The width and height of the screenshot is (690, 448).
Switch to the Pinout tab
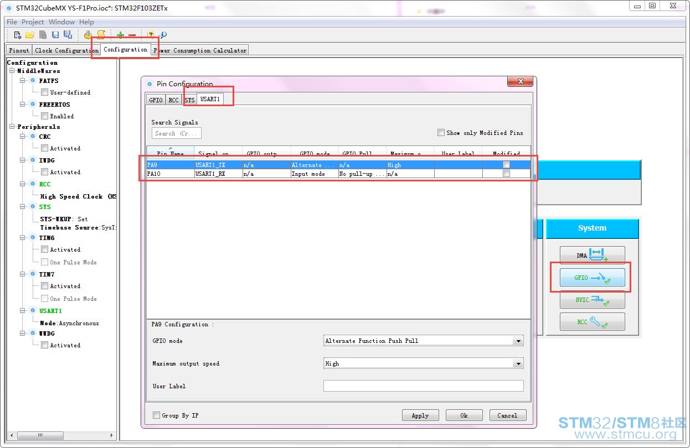point(19,50)
